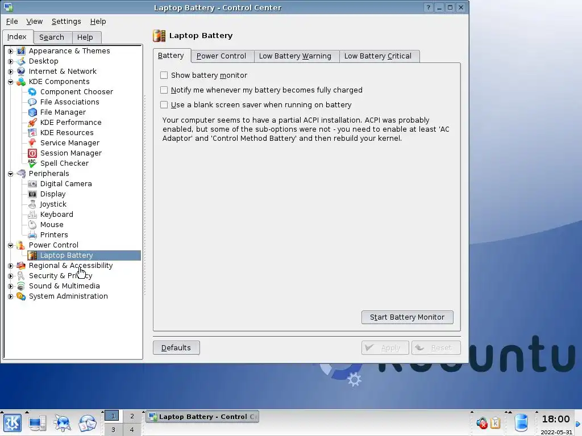Screen dimensions: 582x436
Task: Click the desktop computer icon in panel
Action: pyautogui.click(x=37, y=423)
